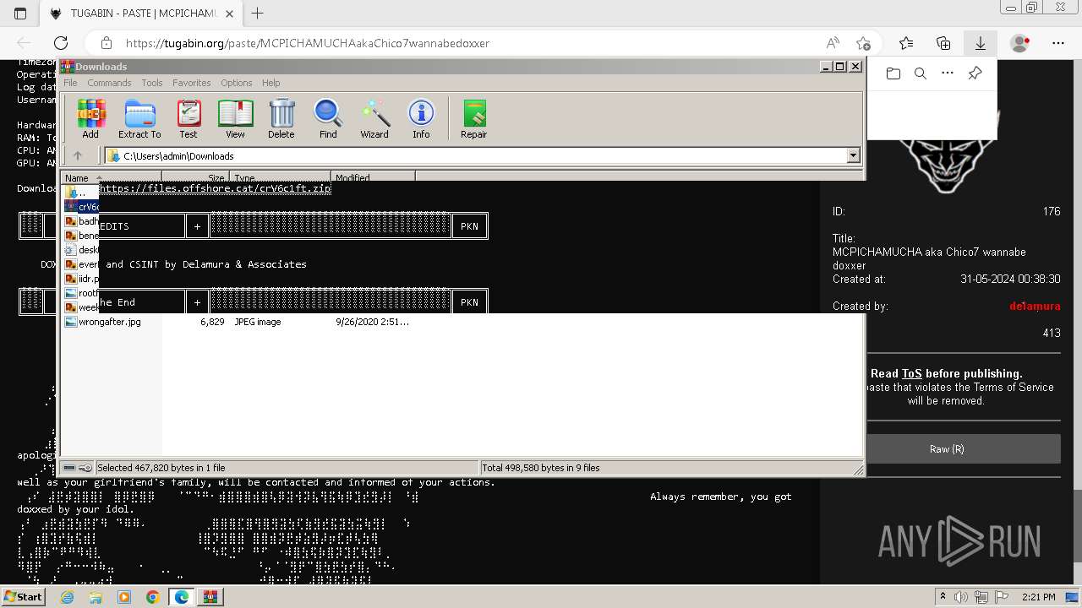Open Internet Explorer from the taskbar
The image size is (1082, 608).
67,597
